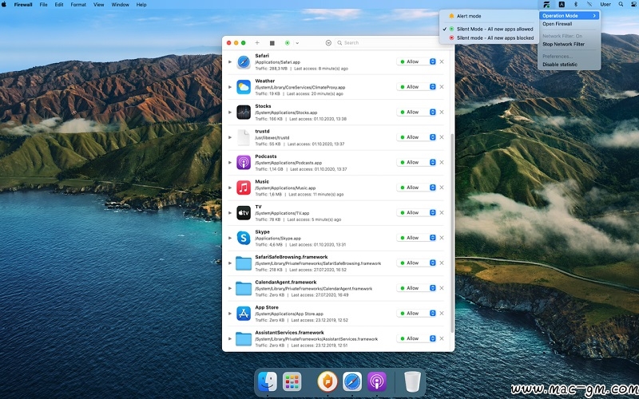Open the Window menu
Screen dimensions: 639x399
(121, 5)
